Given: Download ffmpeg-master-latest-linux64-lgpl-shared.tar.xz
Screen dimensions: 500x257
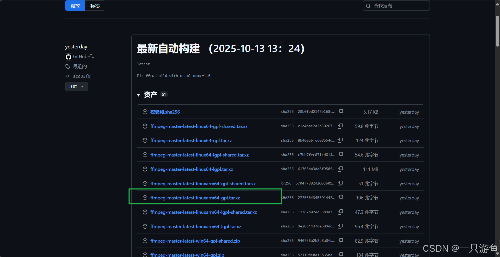Looking at the screenshot, I should (199, 155).
